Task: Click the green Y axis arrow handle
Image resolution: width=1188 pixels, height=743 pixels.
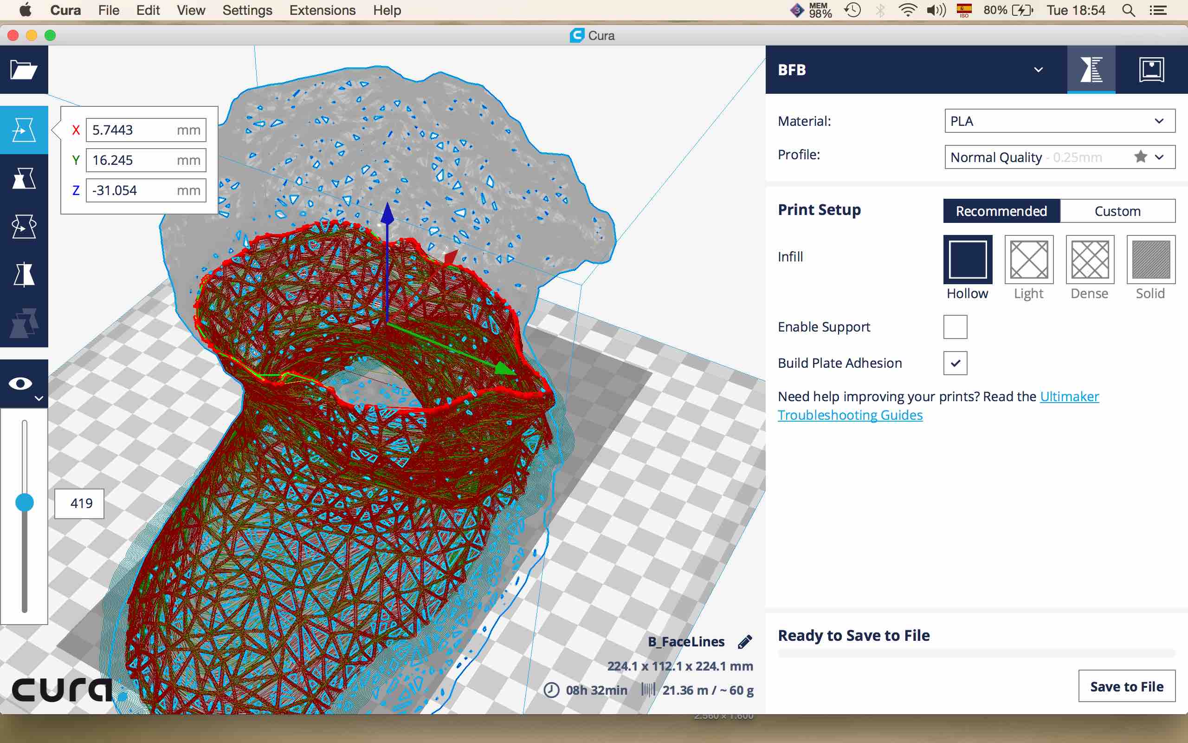Action: [504, 369]
